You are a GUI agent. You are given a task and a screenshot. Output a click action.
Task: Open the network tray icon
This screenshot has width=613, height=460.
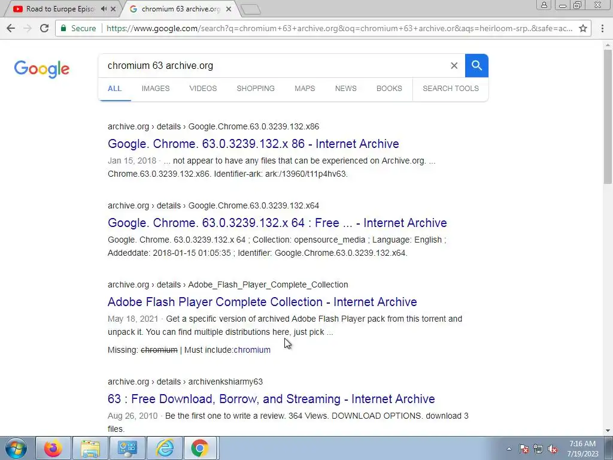(538, 449)
